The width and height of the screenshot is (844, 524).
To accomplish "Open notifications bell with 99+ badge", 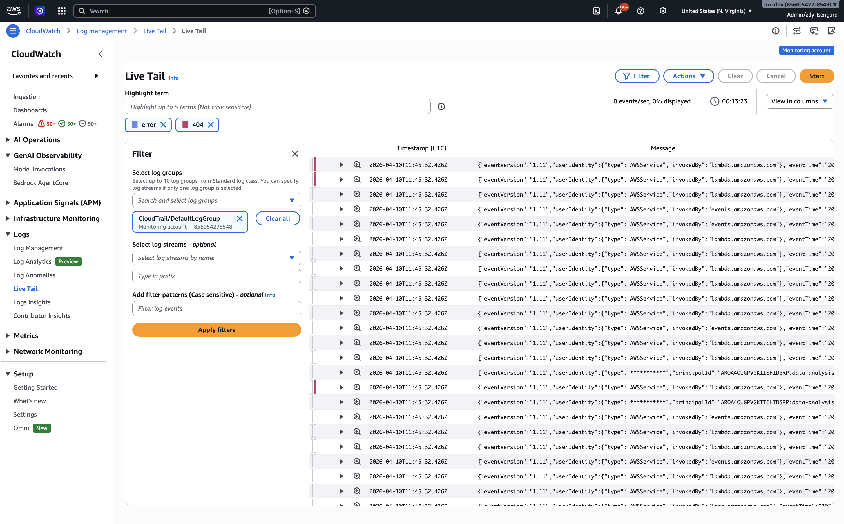I will 619,11.
